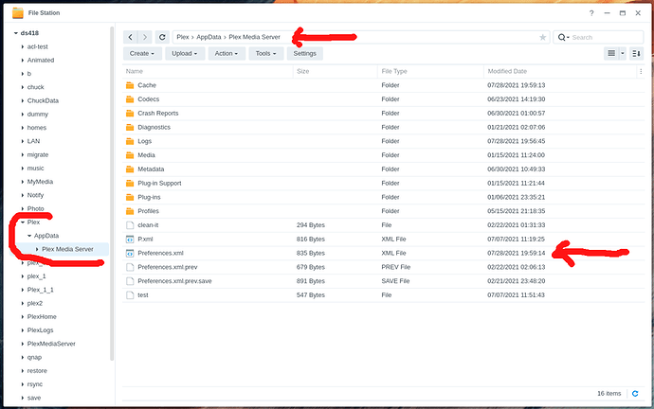654x409 pixels.
Task: Select the Preferences.xml.prev file name
Action: coord(168,267)
